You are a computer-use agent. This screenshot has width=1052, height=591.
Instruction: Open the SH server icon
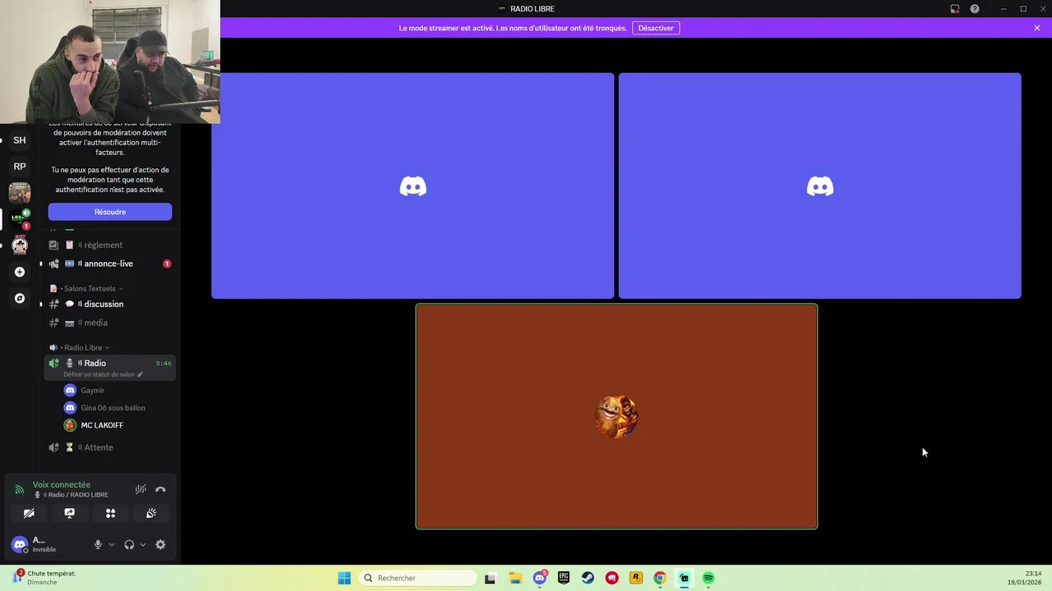20,140
